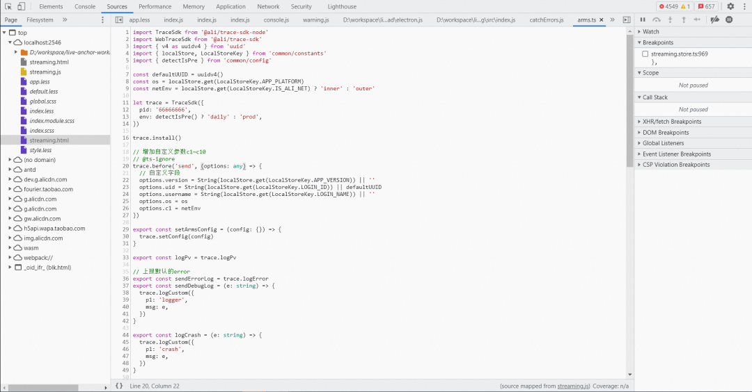This screenshot has height=392, width=752.
Task: Step into next function call
Action: pos(671,19)
